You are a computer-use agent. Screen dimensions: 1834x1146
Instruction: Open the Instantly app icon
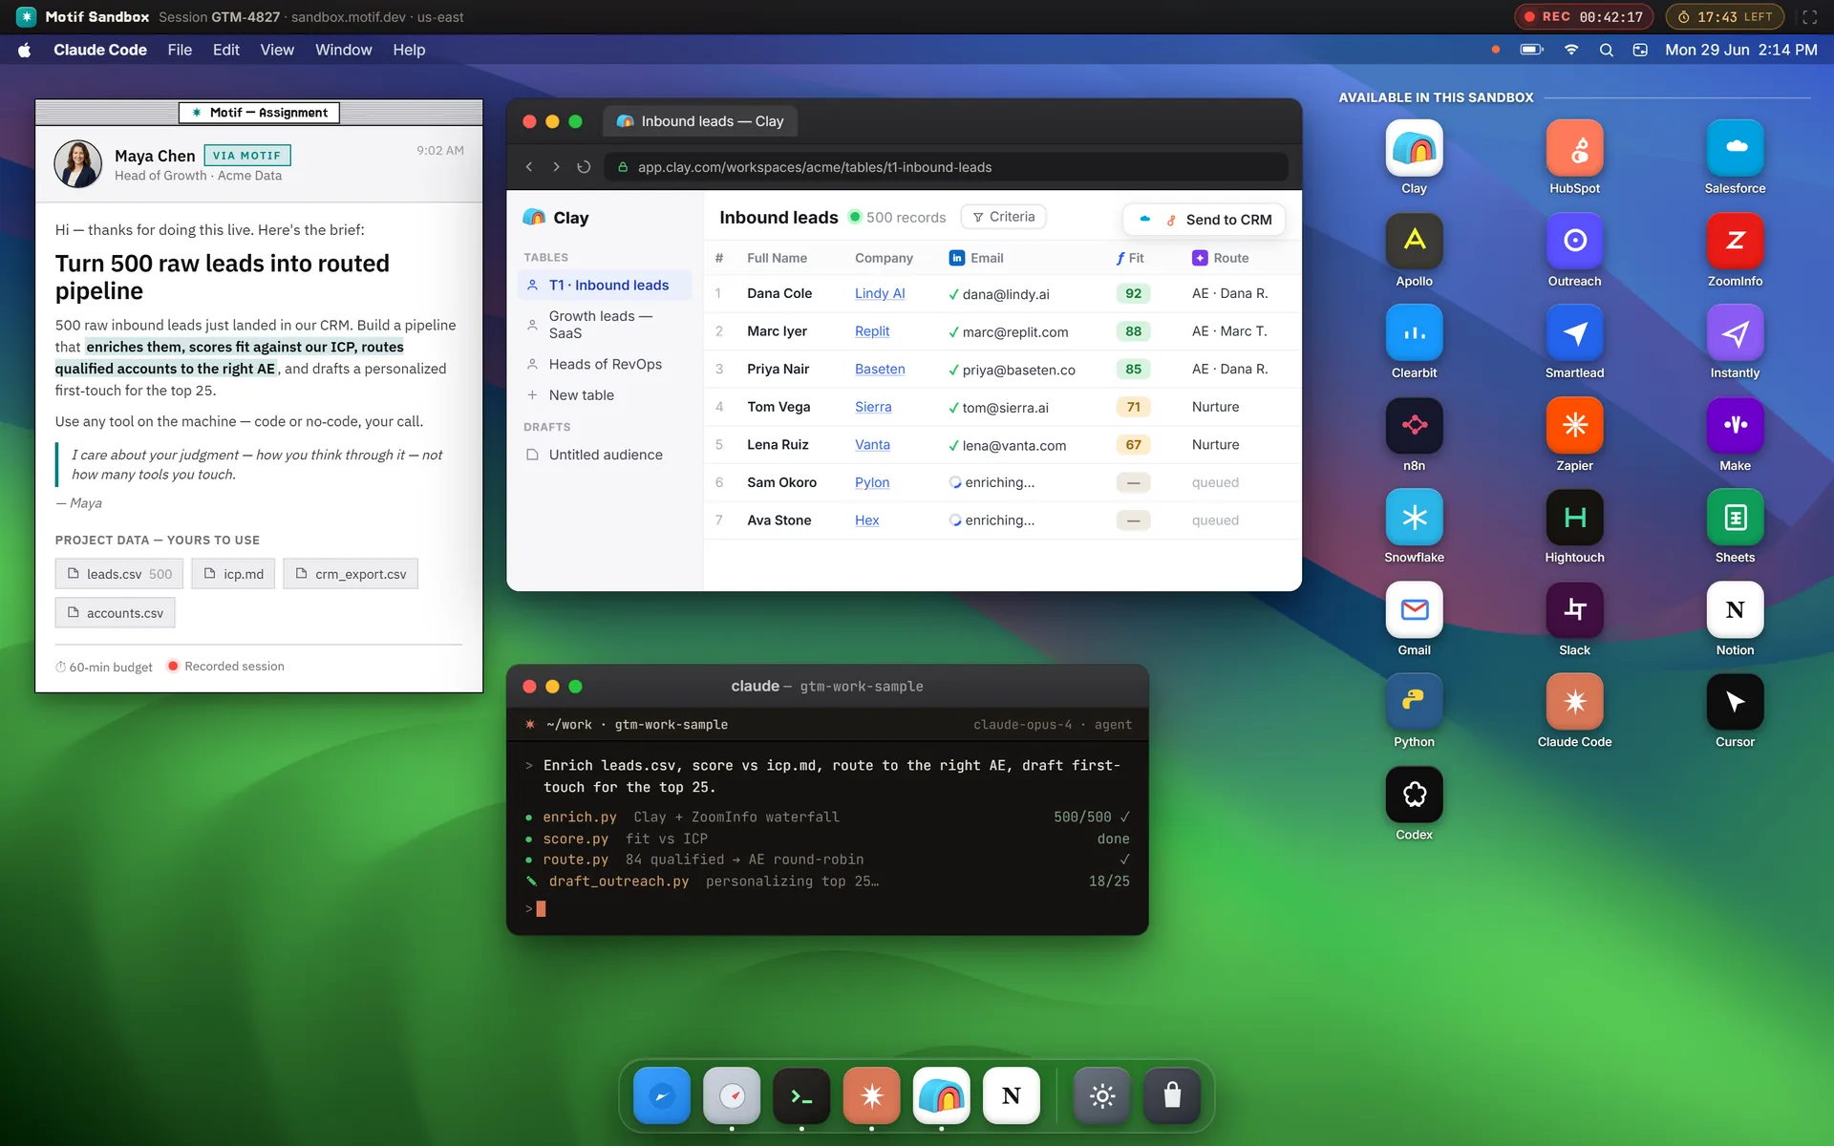(1735, 332)
